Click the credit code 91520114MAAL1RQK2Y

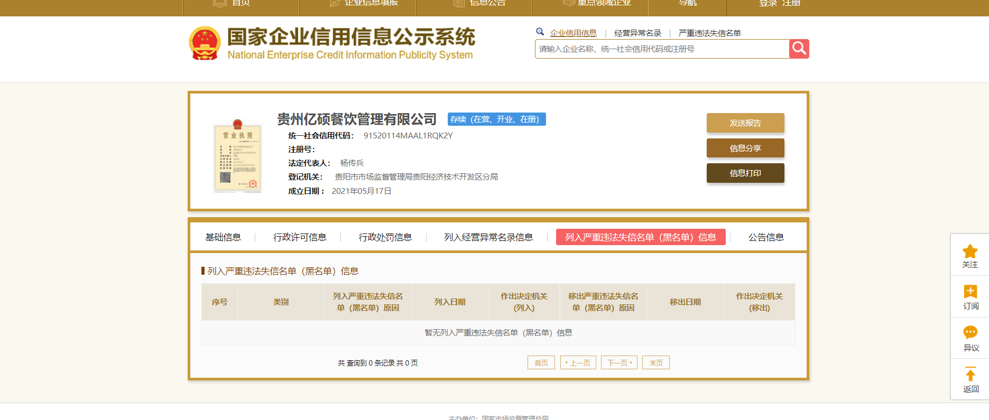[x=408, y=136]
